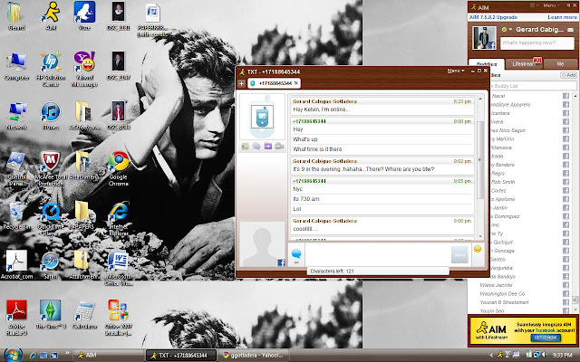Select the +17188645344 conversation tab
The width and height of the screenshot is (580, 362).
click(x=272, y=83)
